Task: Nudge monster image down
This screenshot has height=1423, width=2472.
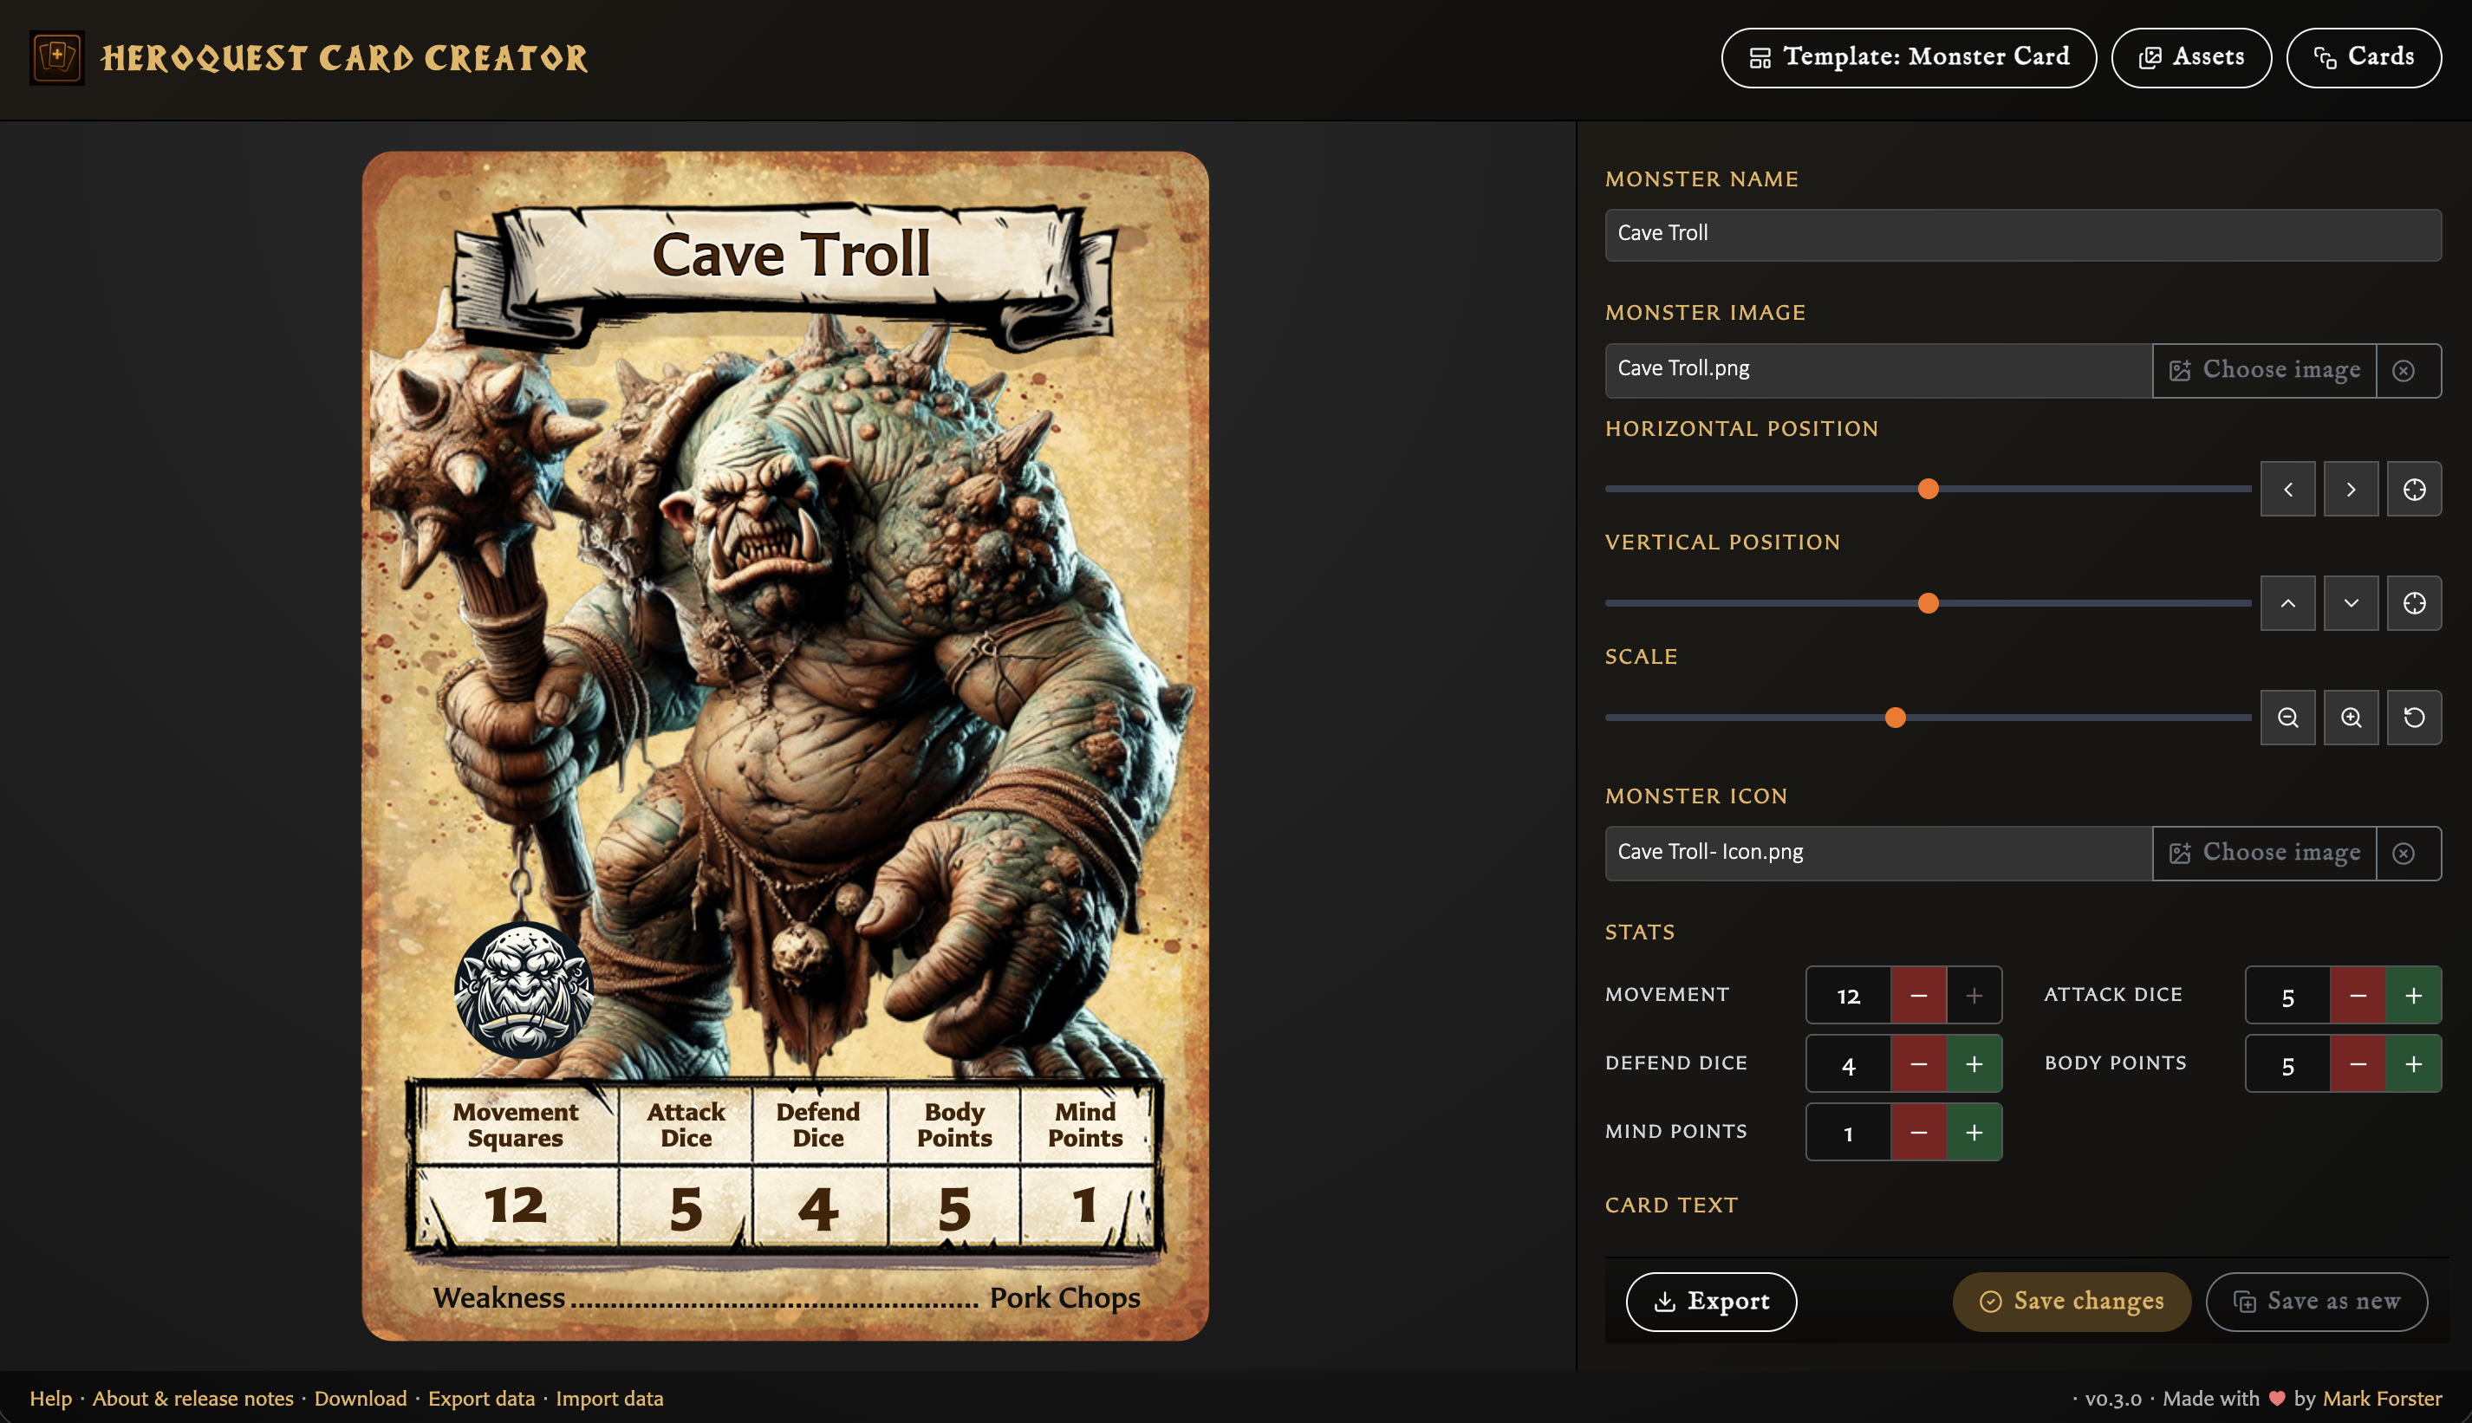Action: (2351, 604)
